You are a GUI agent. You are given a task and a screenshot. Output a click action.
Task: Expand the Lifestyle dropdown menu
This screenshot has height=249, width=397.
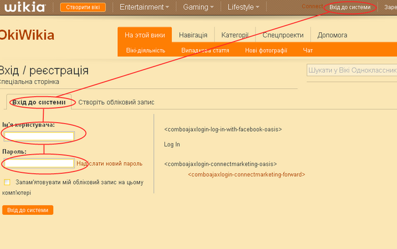point(243,7)
